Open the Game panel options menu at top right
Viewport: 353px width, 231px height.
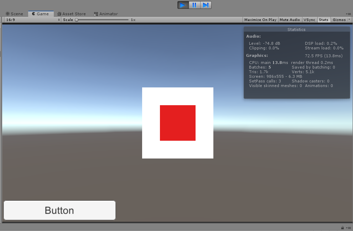click(348, 14)
